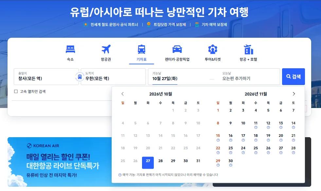321x191 pixels.
Task: Click the ticket icon beside 예약 보장제
Action: (x=197, y=25)
